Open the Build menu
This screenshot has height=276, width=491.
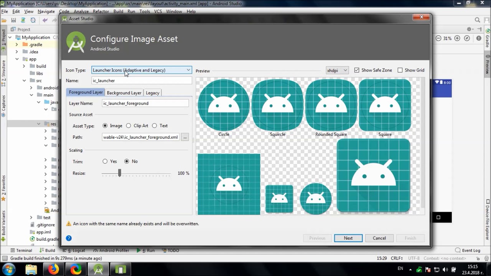[118, 11]
